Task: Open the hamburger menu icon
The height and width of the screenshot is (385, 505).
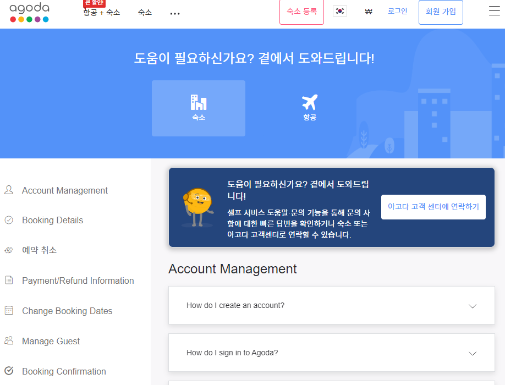Action: (494, 11)
